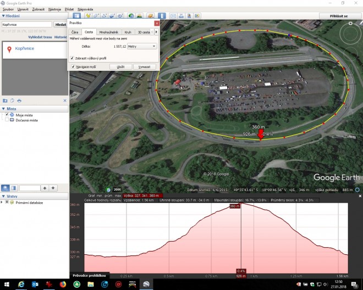Open the Nápověda menu
363x290 pixels.
pos(85,9)
